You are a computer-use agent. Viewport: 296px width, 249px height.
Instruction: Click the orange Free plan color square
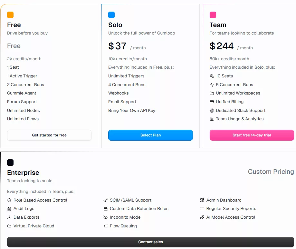10,15
